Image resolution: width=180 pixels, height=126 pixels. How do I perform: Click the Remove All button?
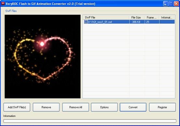pos(76,107)
